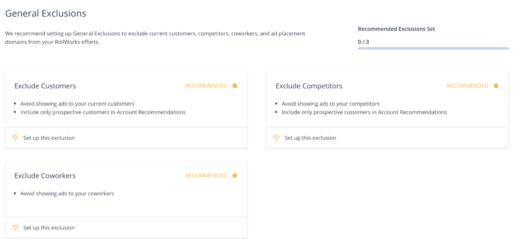The width and height of the screenshot is (513, 247).
Task: Click the General Exclusions page heading
Action: point(45,13)
